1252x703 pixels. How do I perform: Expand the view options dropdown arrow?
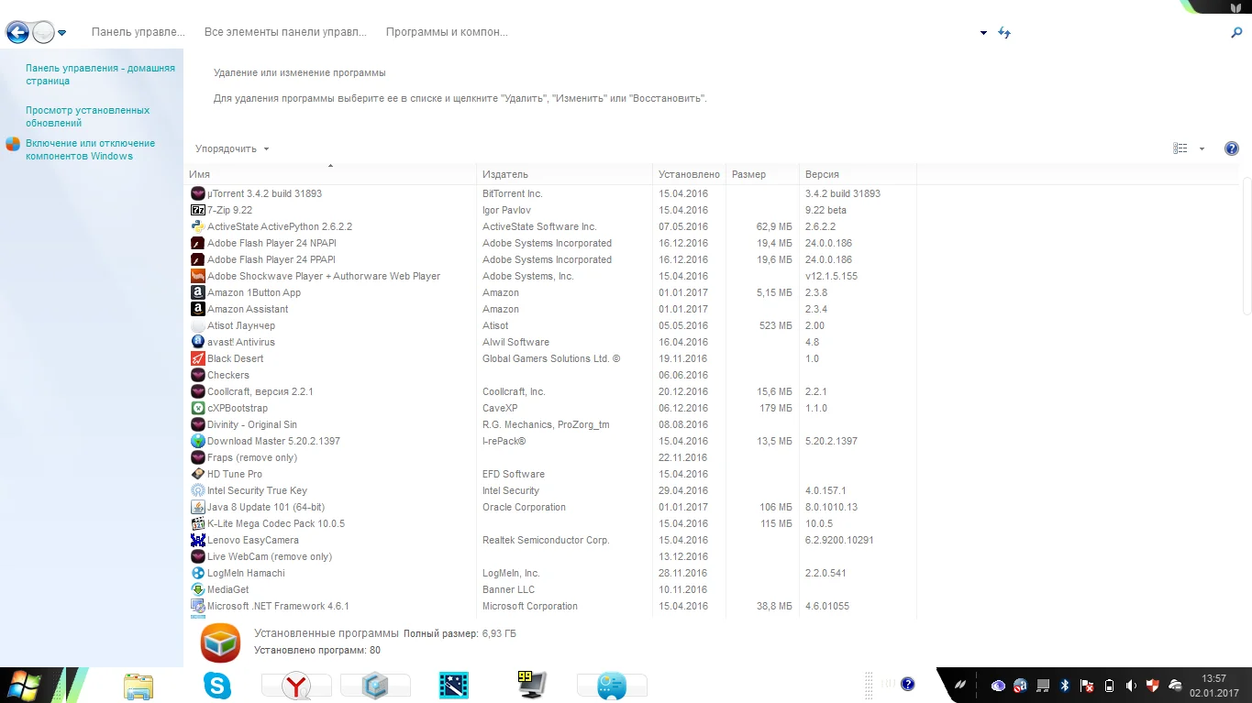coord(1202,148)
